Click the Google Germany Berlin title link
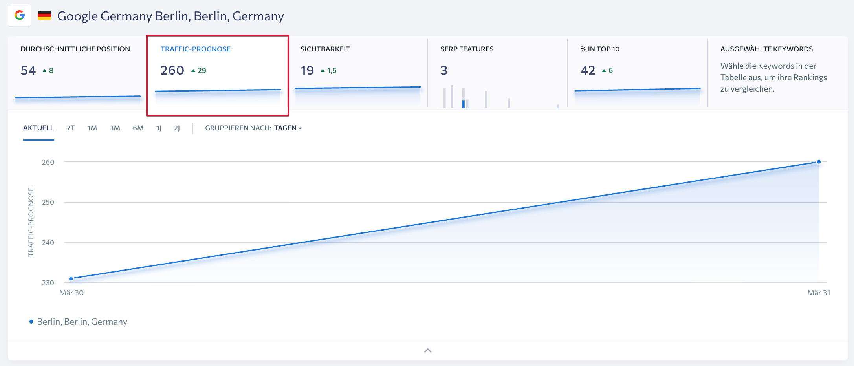This screenshot has height=366, width=854. (x=170, y=16)
